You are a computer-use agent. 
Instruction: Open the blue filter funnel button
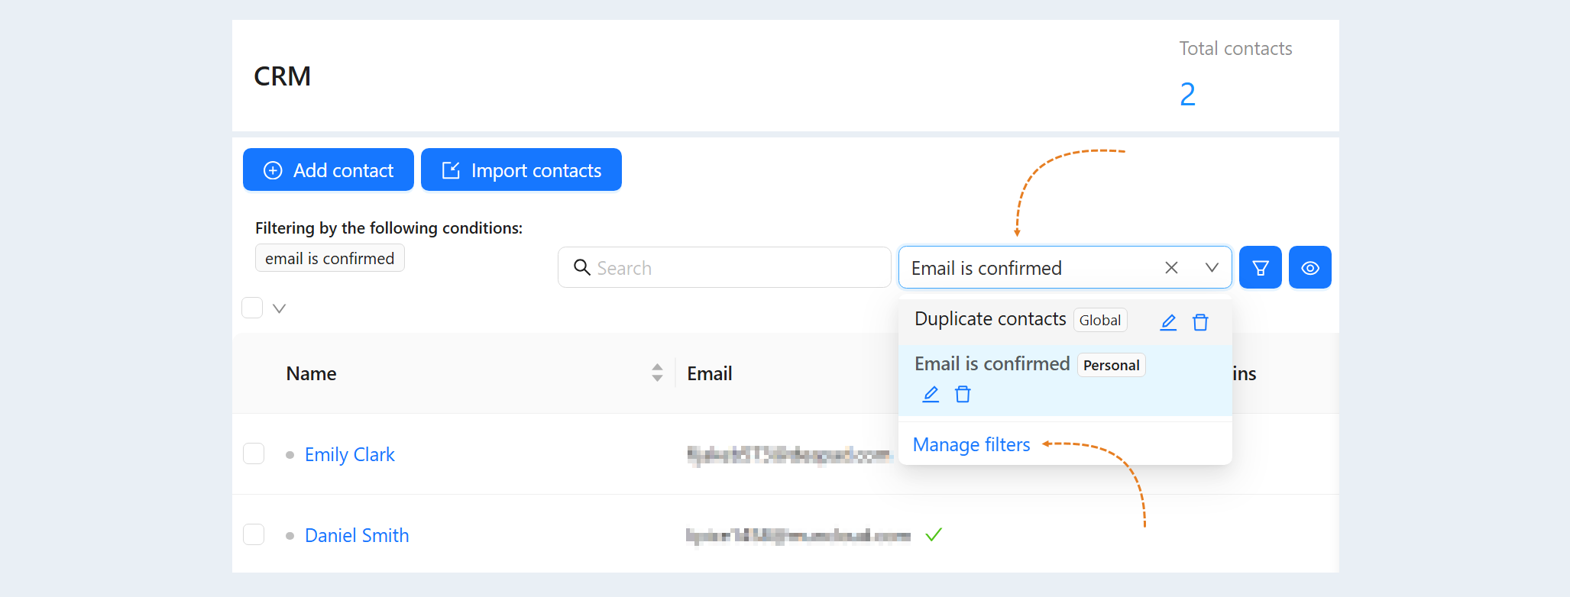(1261, 267)
